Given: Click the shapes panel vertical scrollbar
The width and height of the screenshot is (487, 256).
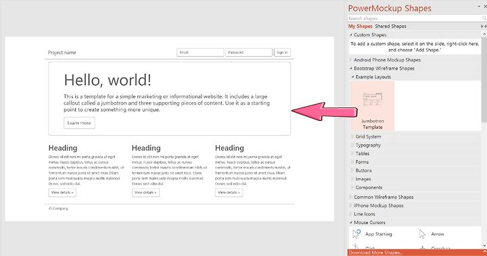Looking at the screenshot, I should (x=484, y=79).
